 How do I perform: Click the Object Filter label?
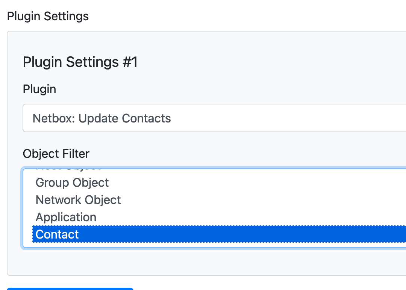pos(56,154)
